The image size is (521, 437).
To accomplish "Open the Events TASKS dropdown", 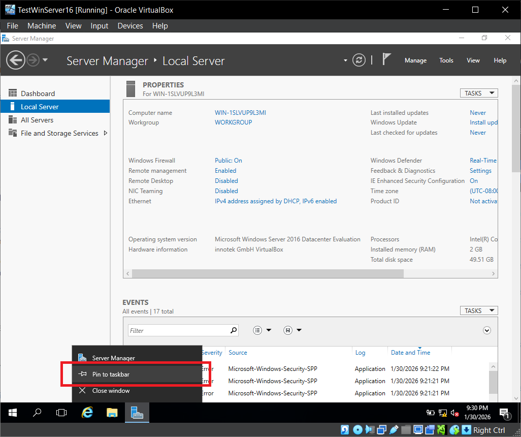I will coord(478,310).
